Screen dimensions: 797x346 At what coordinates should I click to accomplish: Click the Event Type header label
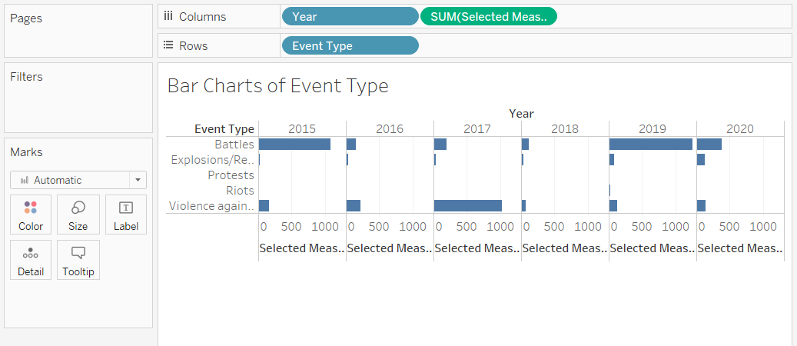coord(224,128)
